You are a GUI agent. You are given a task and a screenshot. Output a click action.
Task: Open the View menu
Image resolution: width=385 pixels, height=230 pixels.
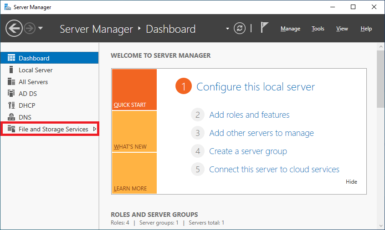[342, 29]
